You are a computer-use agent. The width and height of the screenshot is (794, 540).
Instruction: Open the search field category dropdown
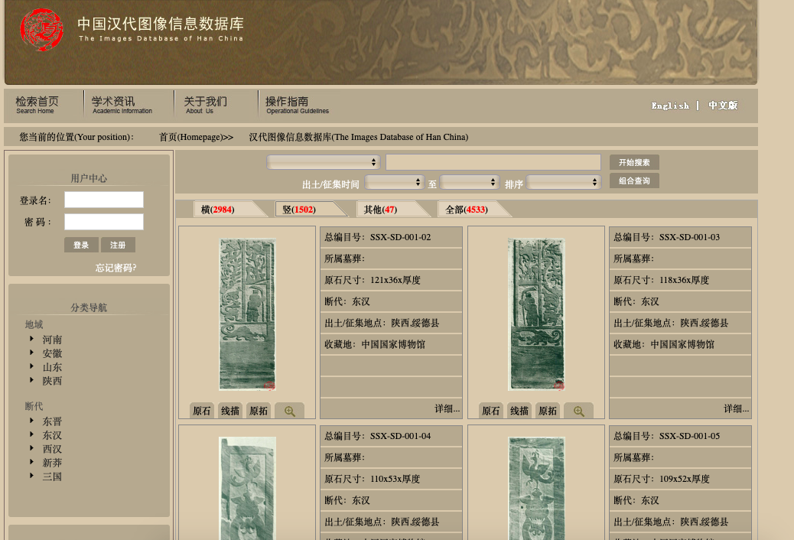tap(323, 162)
